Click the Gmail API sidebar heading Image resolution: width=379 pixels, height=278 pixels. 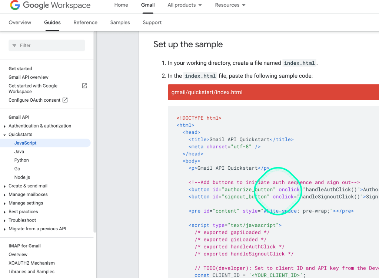click(x=19, y=117)
